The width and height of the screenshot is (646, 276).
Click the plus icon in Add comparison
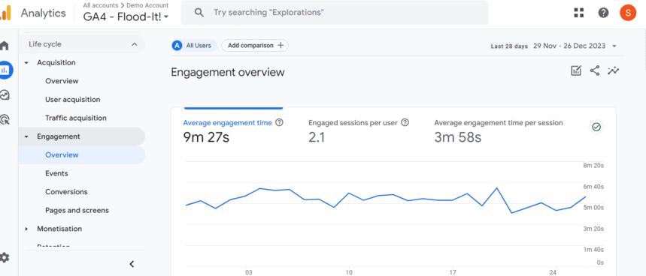click(281, 46)
